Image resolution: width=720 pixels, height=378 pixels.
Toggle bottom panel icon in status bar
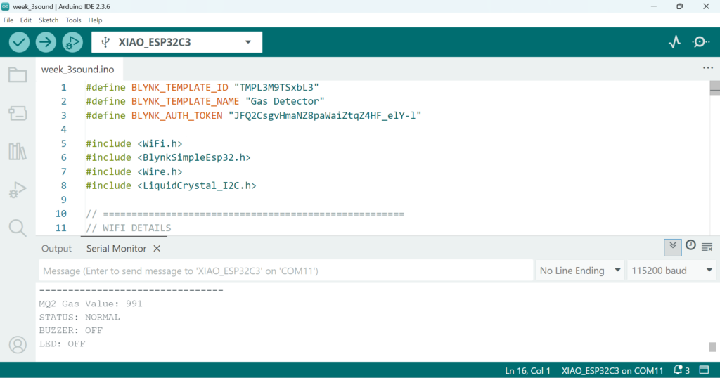[x=705, y=370]
